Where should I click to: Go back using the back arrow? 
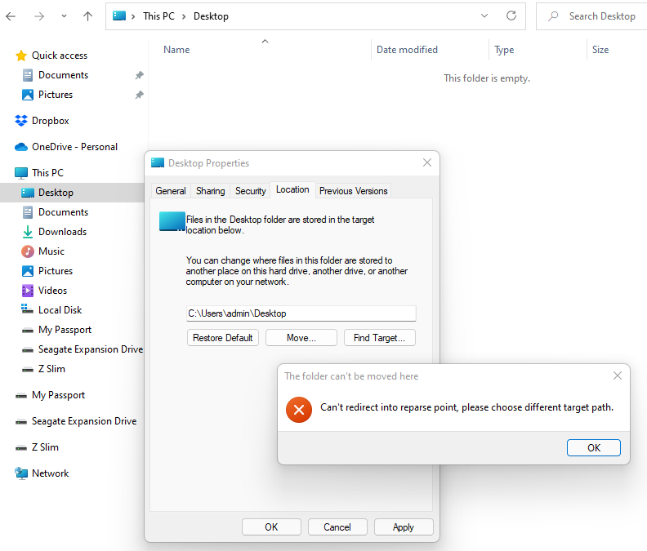click(x=11, y=16)
